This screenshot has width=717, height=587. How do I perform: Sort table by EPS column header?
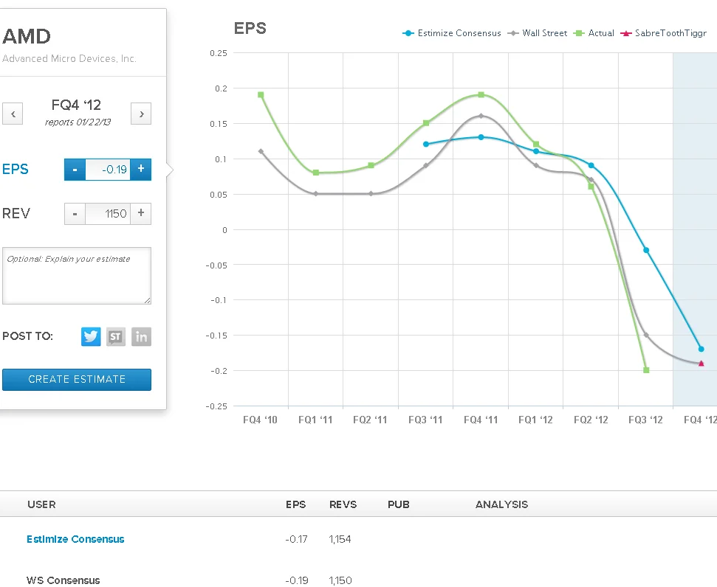pyautogui.click(x=296, y=504)
